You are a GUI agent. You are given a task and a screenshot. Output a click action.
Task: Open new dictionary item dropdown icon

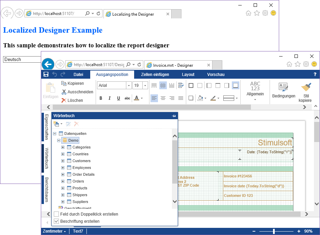(58, 124)
